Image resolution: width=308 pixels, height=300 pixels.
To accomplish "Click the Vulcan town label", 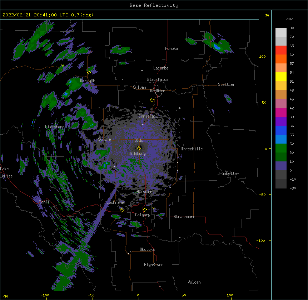I will pyautogui.click(x=194, y=282).
